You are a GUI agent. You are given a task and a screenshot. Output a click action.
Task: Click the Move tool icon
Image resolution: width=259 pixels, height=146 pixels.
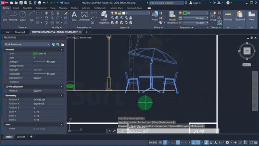tap(47, 13)
